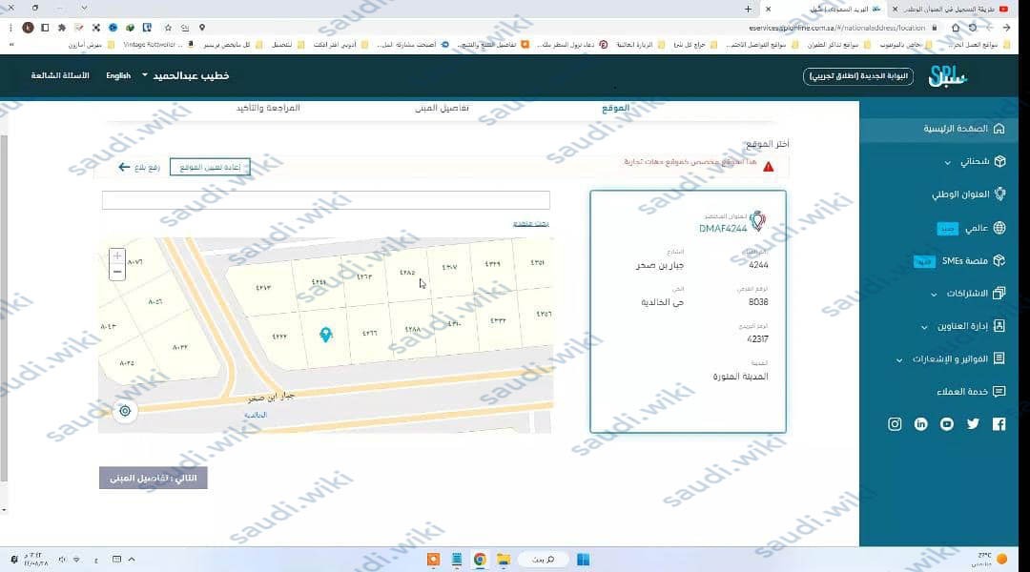Image resolution: width=1030 pixels, height=572 pixels.
Task: Click the location search input field
Action: click(326, 200)
